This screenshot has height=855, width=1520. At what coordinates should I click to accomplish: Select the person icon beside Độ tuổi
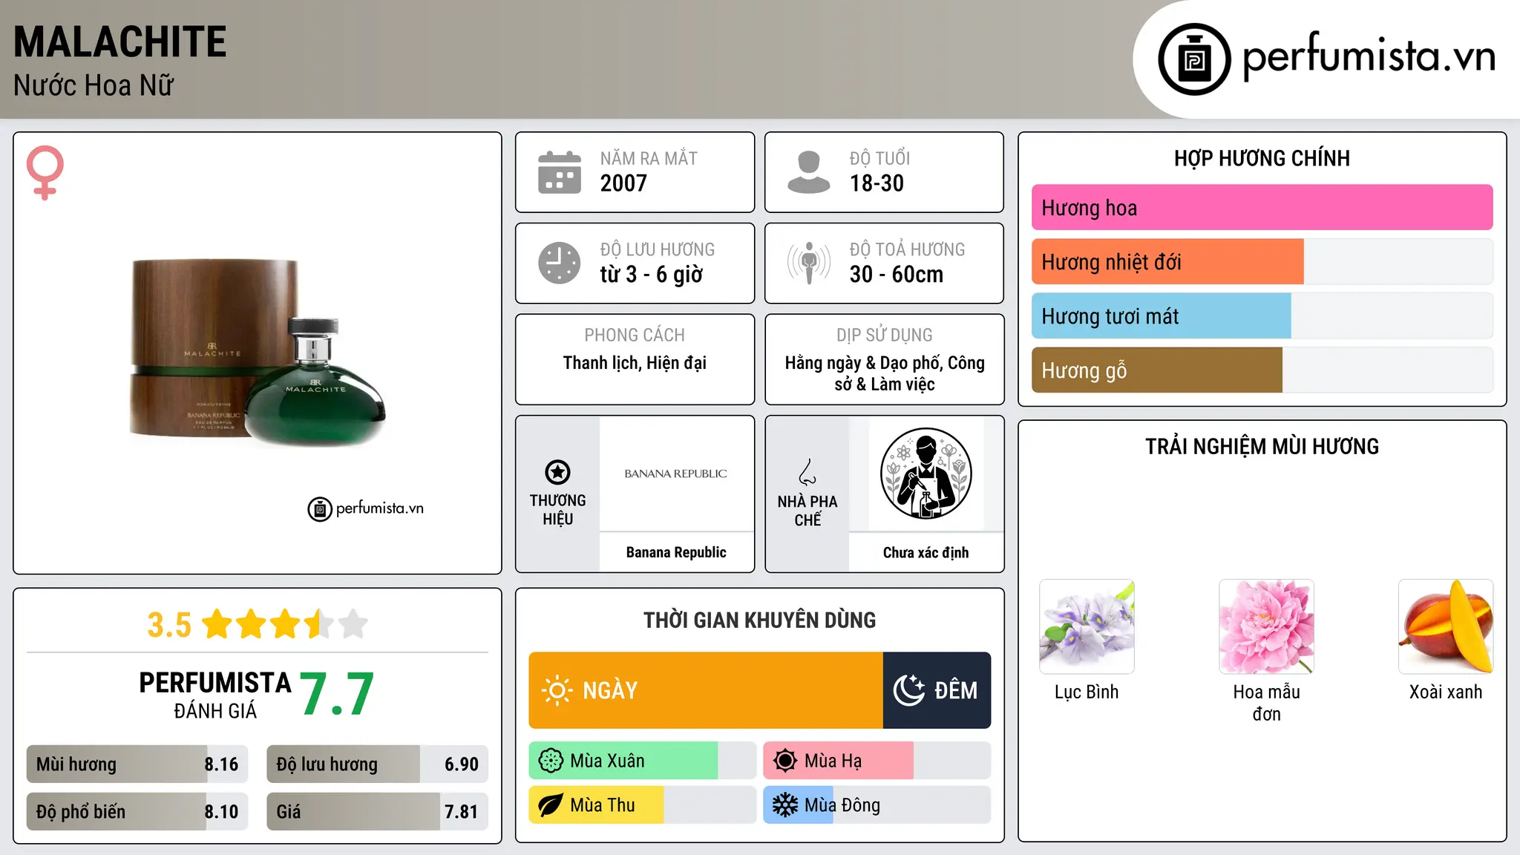pos(809,172)
